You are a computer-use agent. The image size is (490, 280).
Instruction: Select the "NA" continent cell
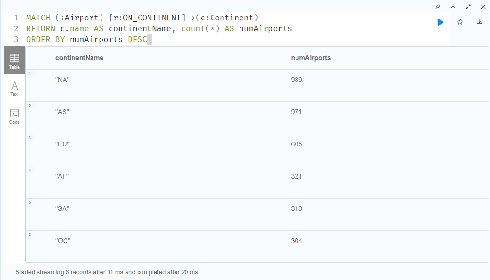(x=63, y=80)
